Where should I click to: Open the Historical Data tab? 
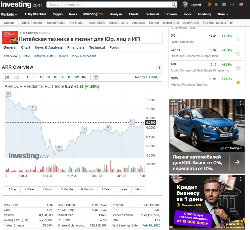43,56
